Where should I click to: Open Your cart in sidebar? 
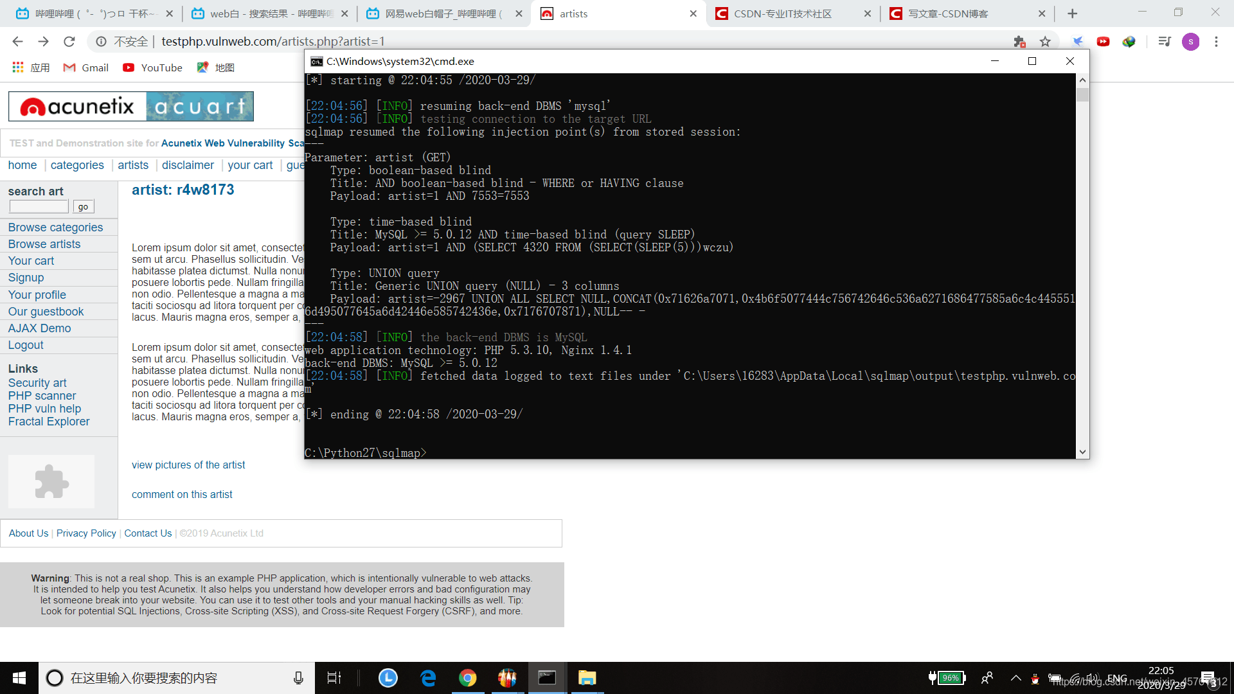(x=31, y=261)
